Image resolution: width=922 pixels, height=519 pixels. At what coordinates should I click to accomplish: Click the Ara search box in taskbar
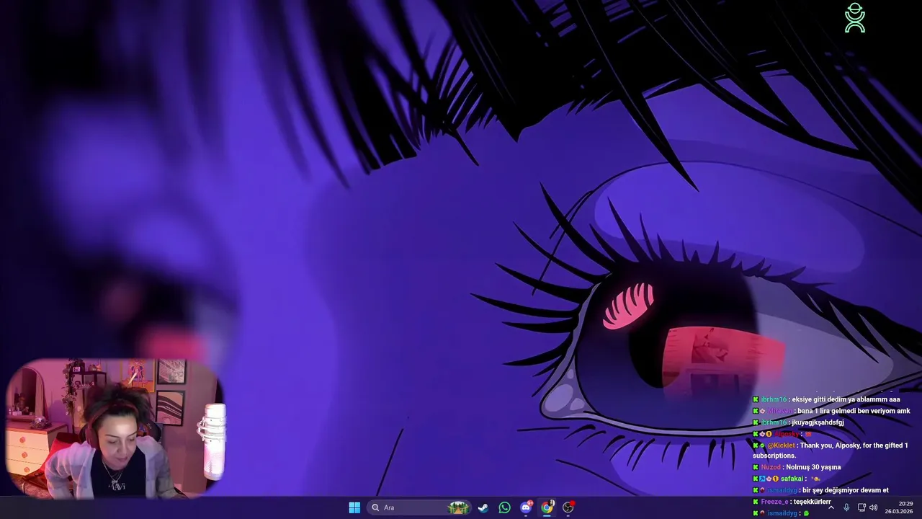click(420, 507)
